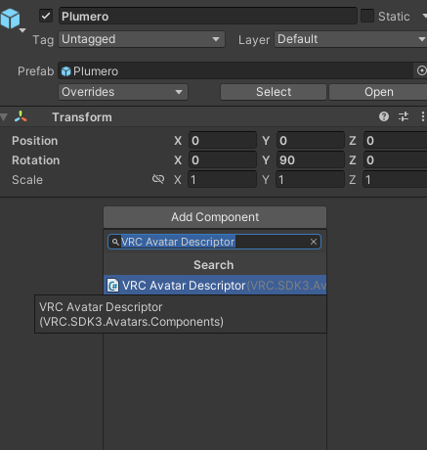The width and height of the screenshot is (427, 450).
Task: Expand the Overrides dropdown
Action: coord(123,92)
